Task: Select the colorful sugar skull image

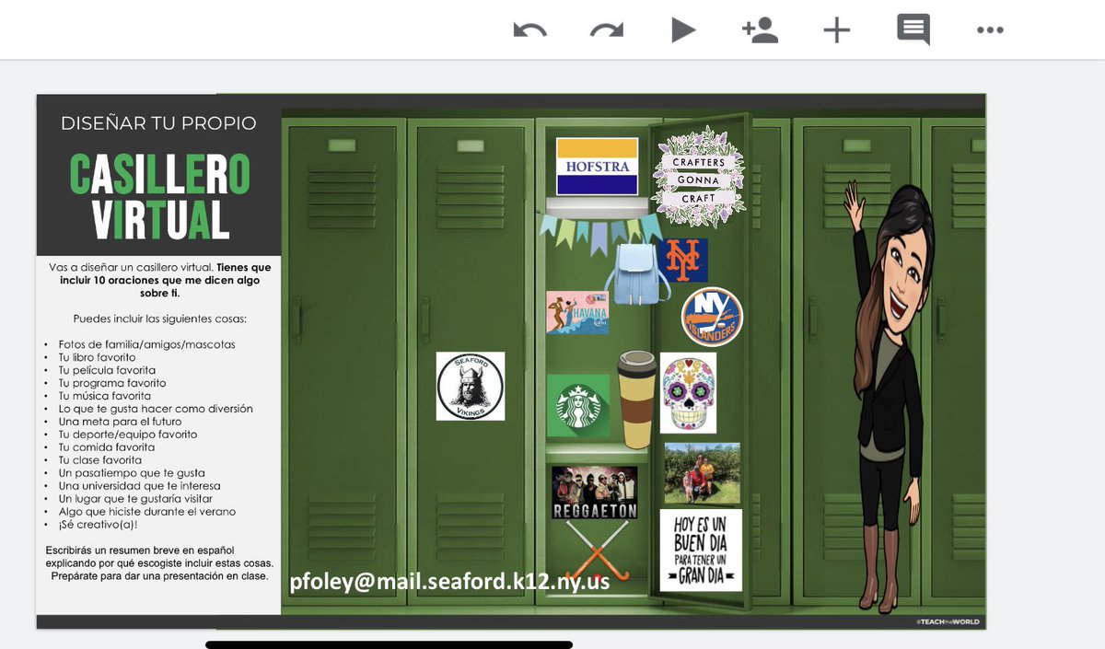Action: 688,393
